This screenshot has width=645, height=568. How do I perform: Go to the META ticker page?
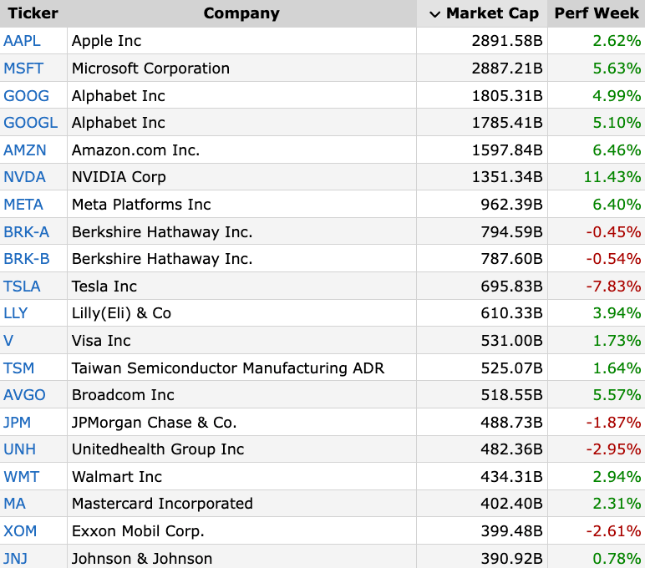(23, 205)
